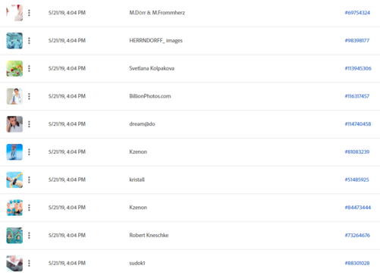The height and width of the screenshot is (275, 380).
Task: Open asset link #84473444
Action: click(x=358, y=208)
